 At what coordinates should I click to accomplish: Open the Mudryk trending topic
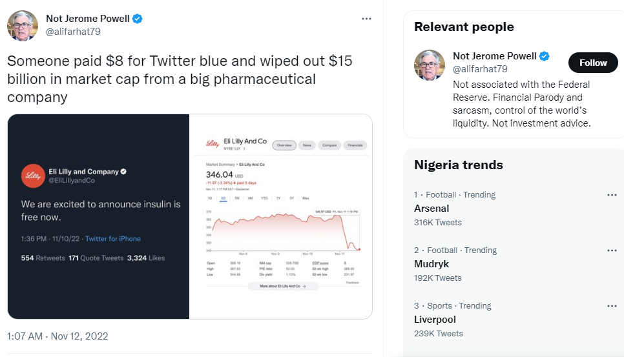432,264
